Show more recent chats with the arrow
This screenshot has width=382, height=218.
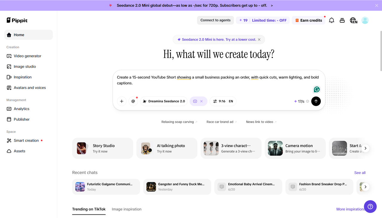pyautogui.click(x=366, y=187)
